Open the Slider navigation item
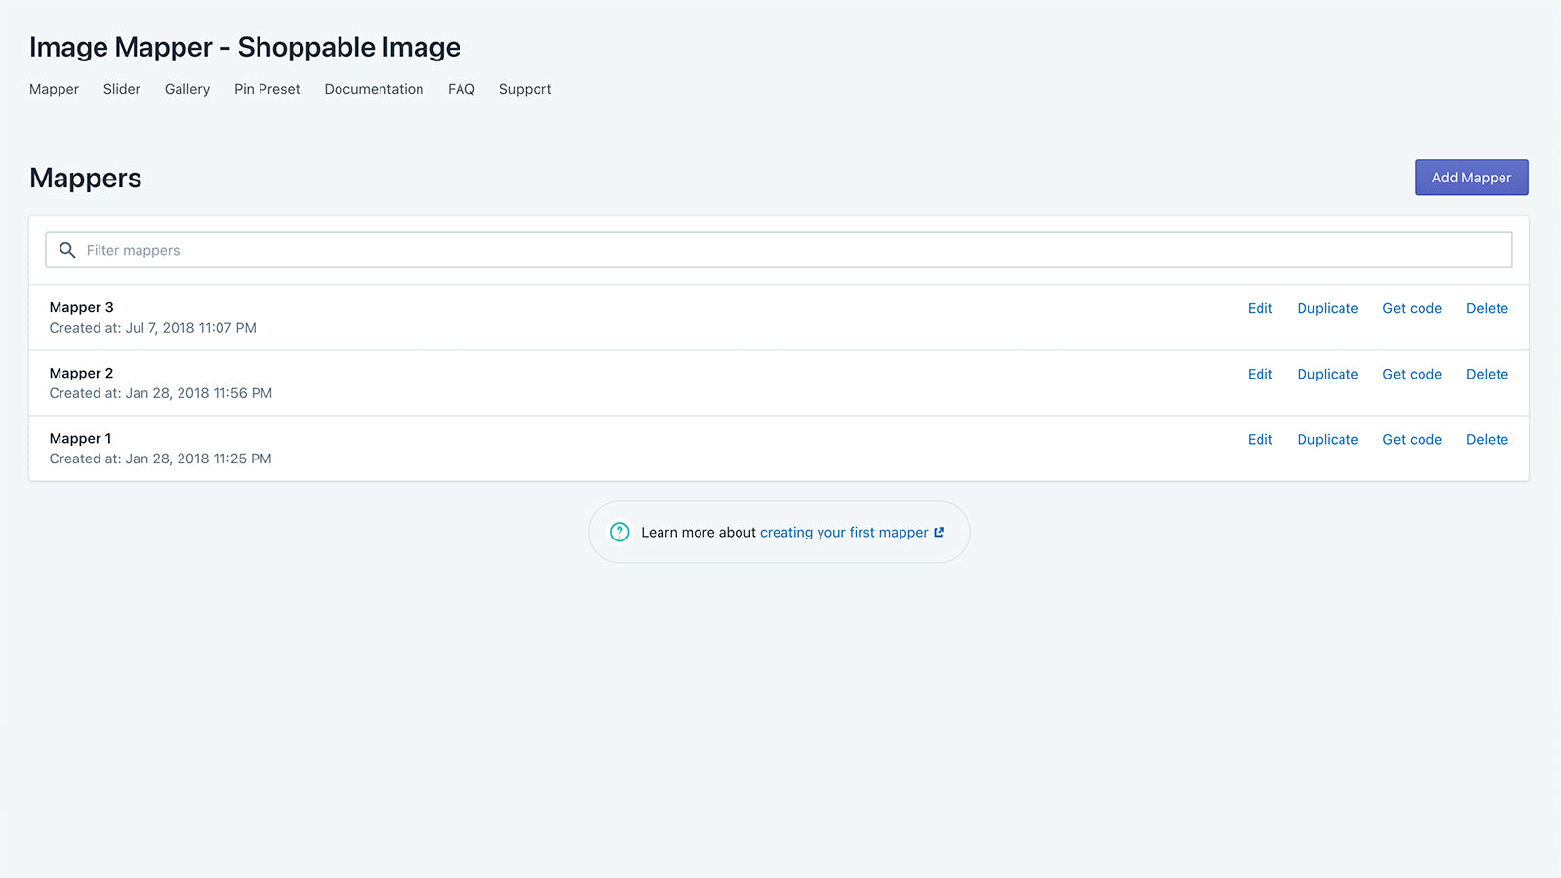This screenshot has width=1561, height=878. (x=121, y=89)
